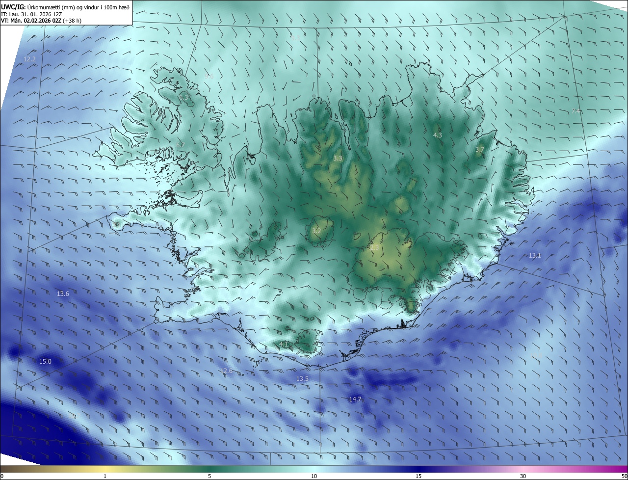The width and height of the screenshot is (628, 480).
Task: Click the 6.3 value in the Westfjords
Action: [x=183, y=98]
